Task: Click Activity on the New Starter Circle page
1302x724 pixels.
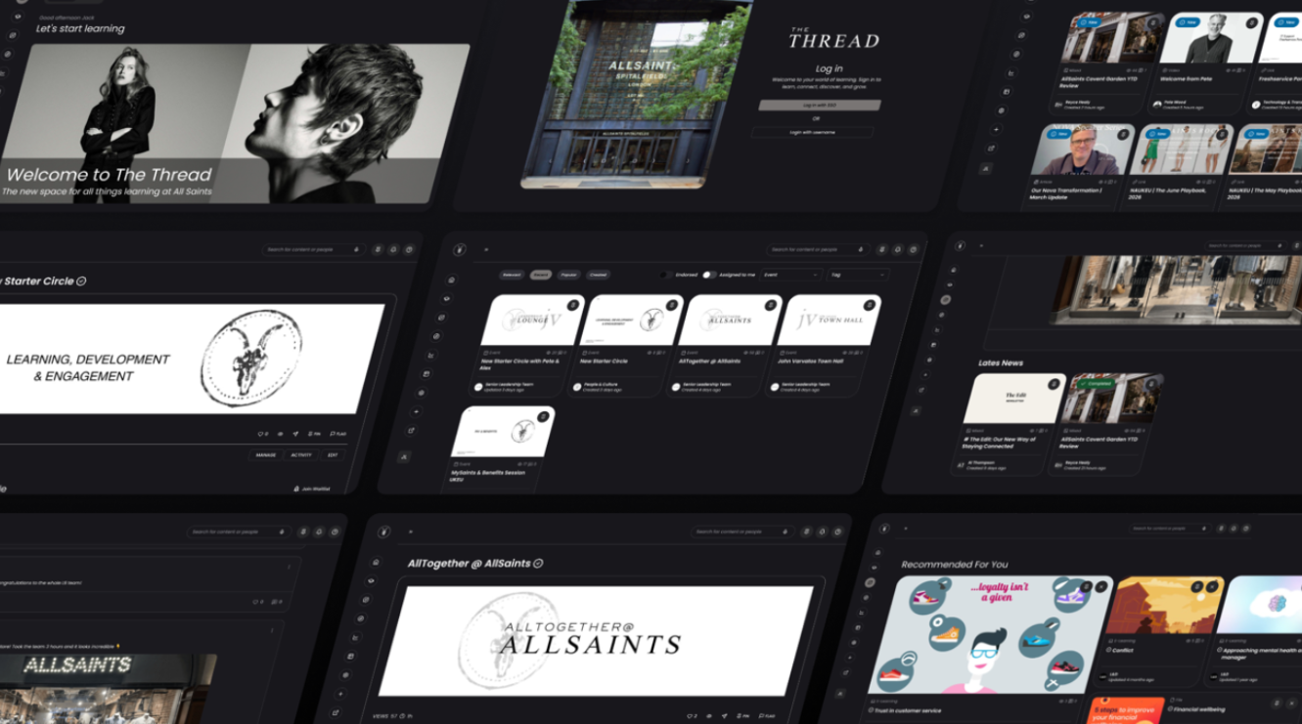Action: [301, 454]
